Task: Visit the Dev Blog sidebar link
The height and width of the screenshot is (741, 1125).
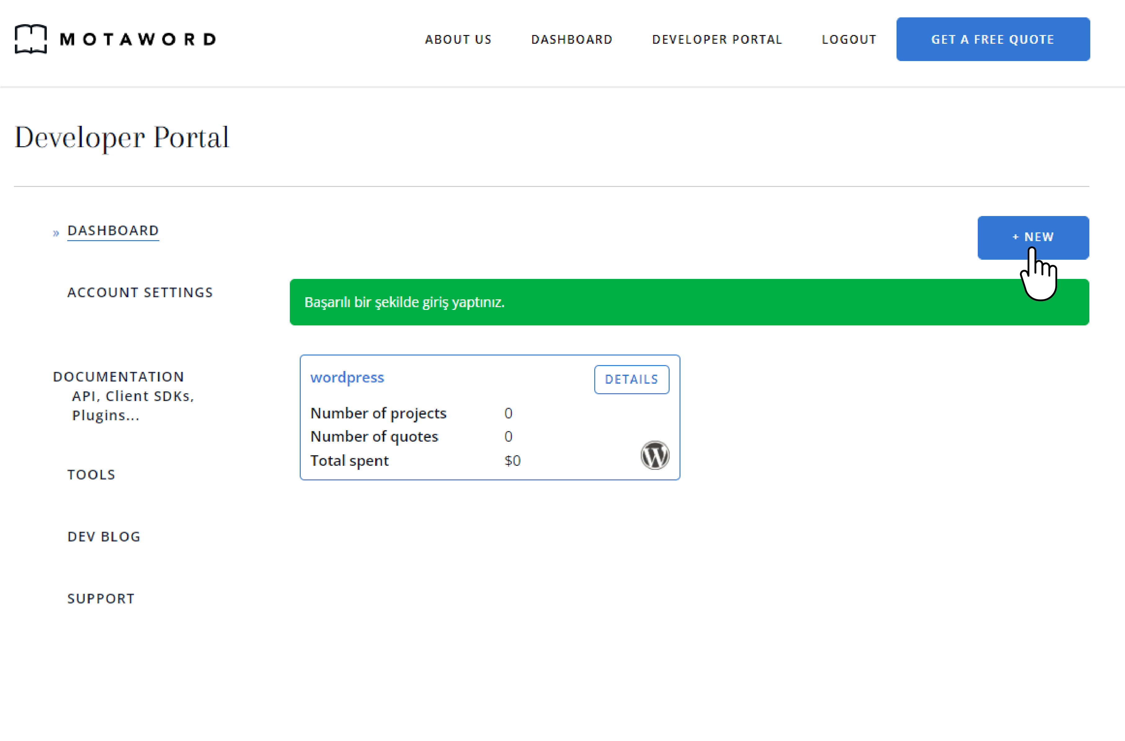Action: (104, 536)
